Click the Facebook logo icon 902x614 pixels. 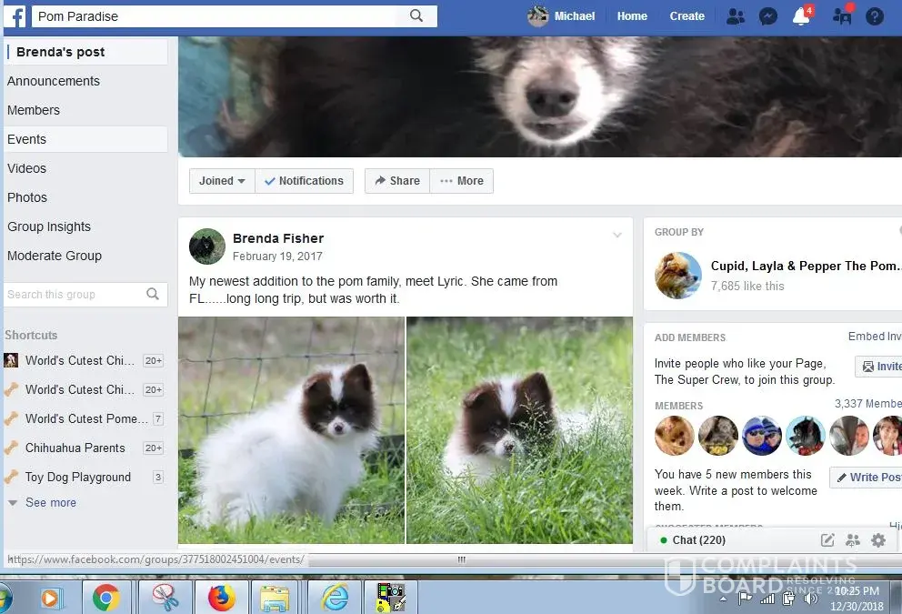(17, 16)
